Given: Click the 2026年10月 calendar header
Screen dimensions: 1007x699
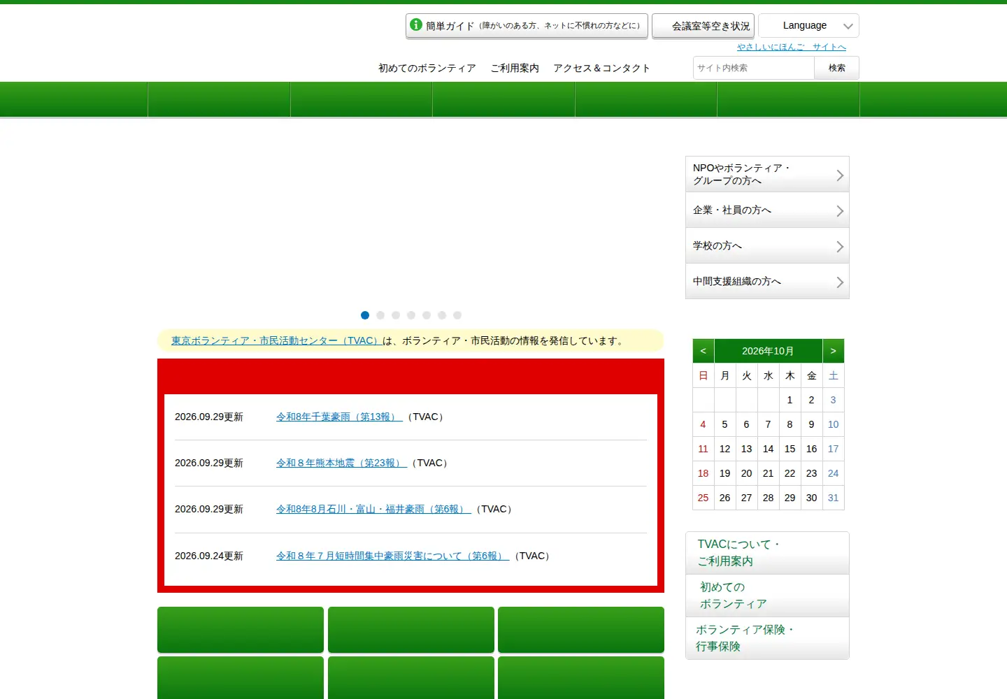Looking at the screenshot, I should click(x=768, y=351).
